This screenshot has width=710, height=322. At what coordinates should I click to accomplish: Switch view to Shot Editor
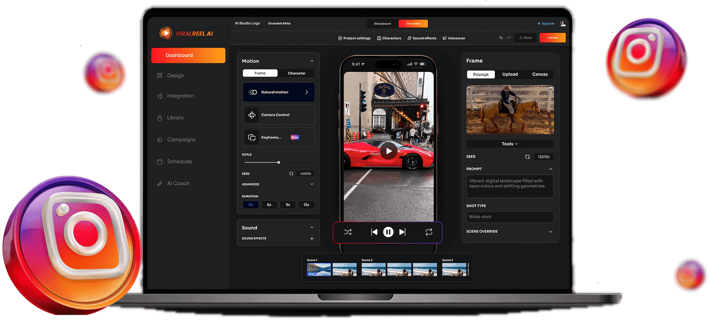413,24
